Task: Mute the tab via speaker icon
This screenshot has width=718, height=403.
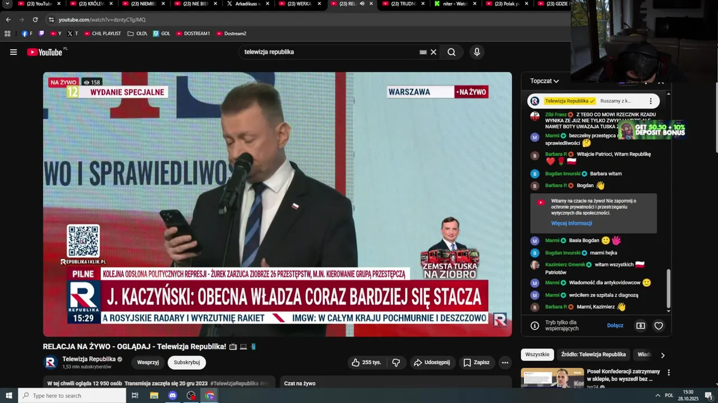Action: coord(362,4)
